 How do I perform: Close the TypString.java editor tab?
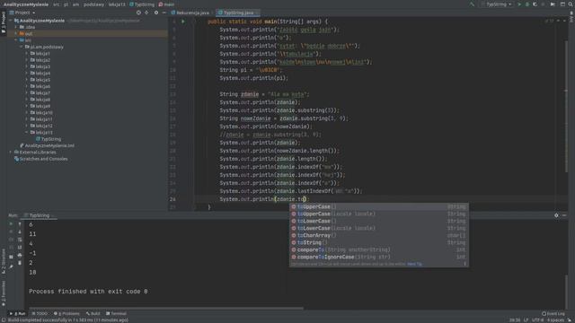pyautogui.click(x=257, y=13)
